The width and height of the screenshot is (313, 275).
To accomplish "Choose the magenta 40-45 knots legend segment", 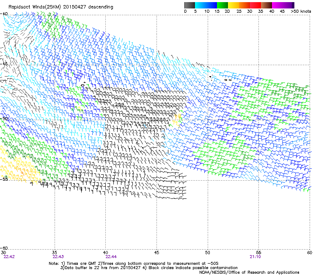I will pyautogui.click(x=277, y=5).
